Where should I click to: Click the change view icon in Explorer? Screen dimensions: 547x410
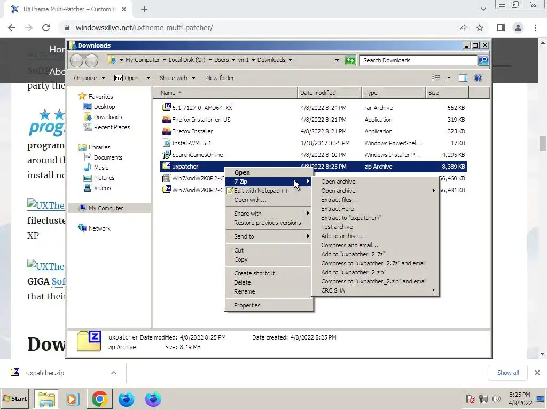pyautogui.click(x=436, y=78)
